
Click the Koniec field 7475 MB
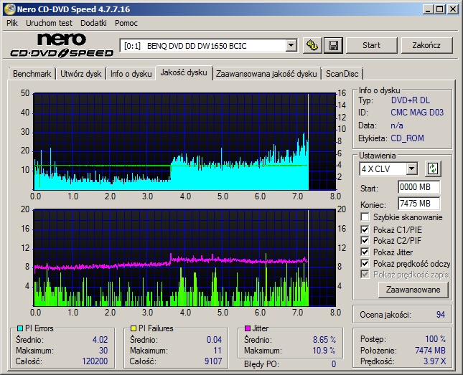pos(418,204)
